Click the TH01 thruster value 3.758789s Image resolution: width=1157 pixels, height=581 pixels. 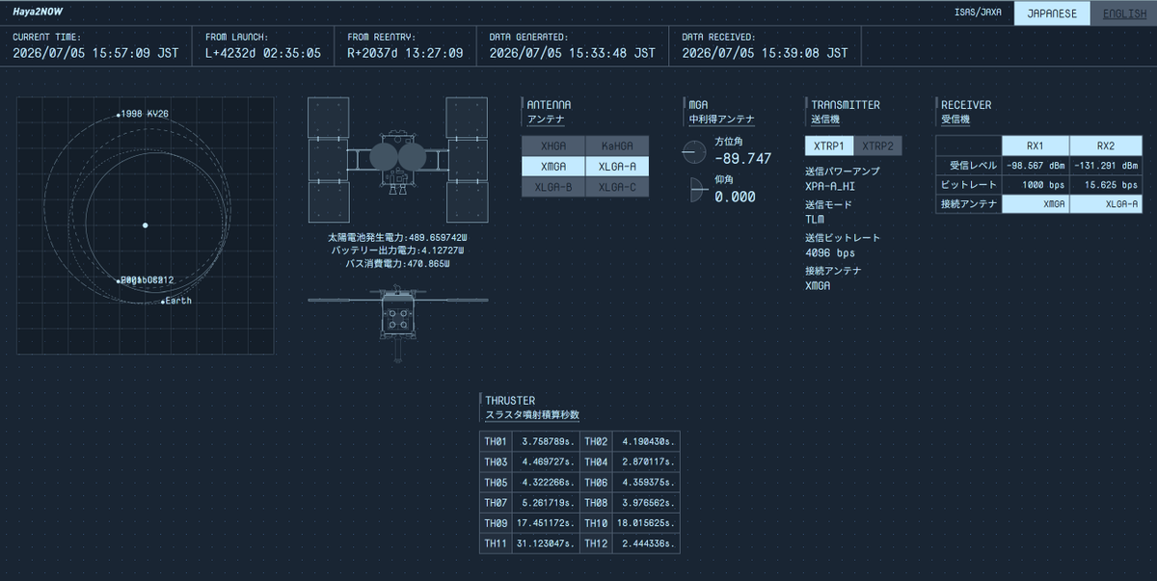(546, 441)
